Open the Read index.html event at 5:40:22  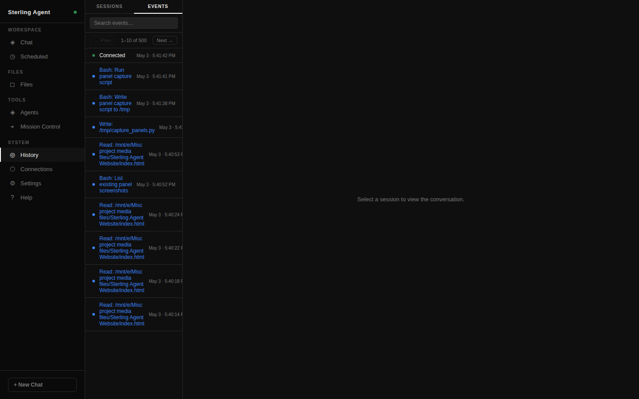(x=134, y=248)
